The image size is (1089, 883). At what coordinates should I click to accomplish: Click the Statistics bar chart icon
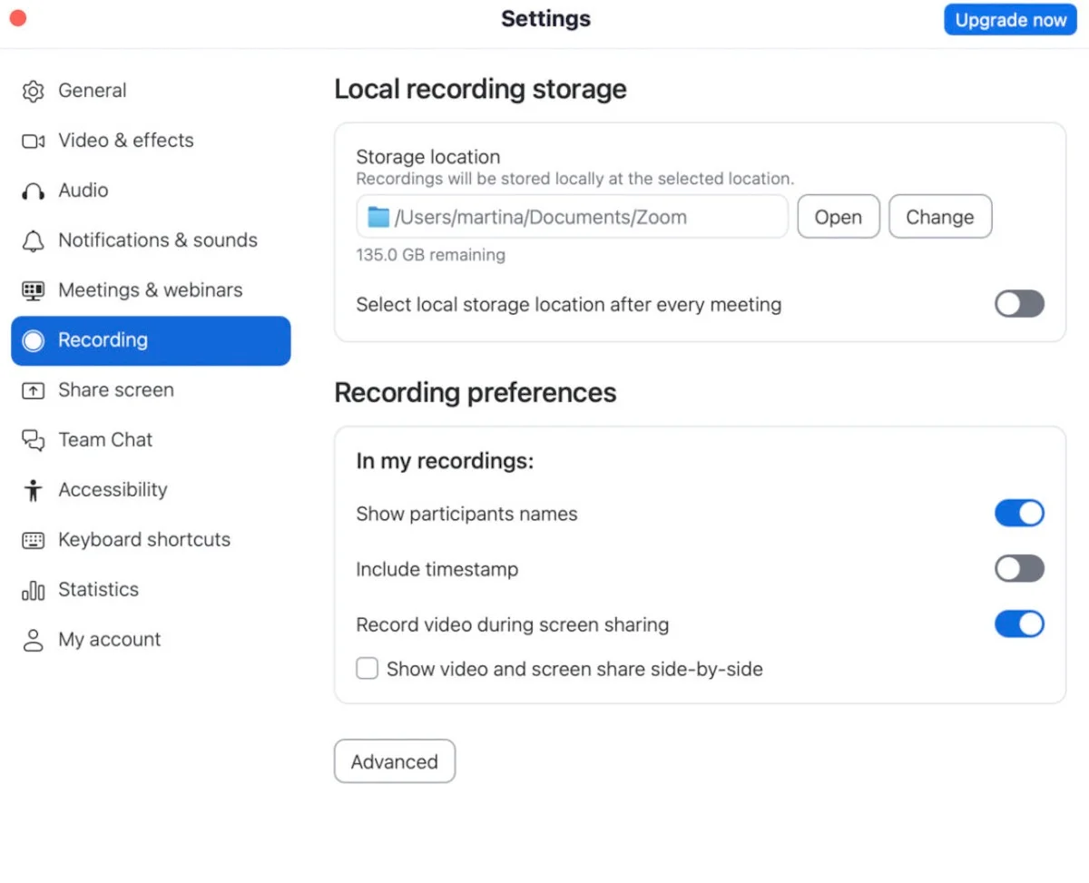[x=34, y=590]
